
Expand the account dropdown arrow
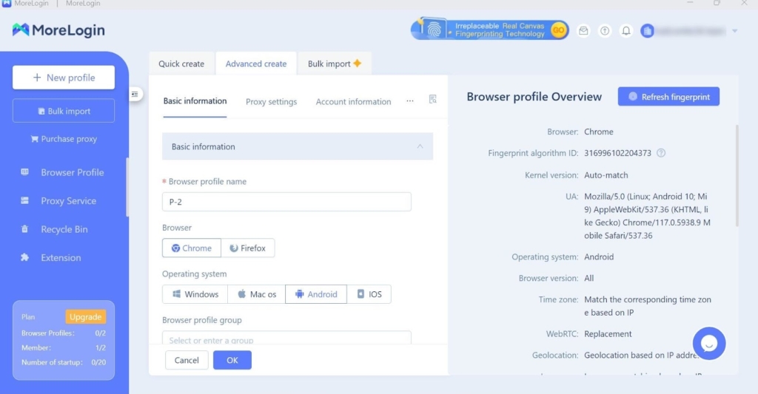coord(734,31)
